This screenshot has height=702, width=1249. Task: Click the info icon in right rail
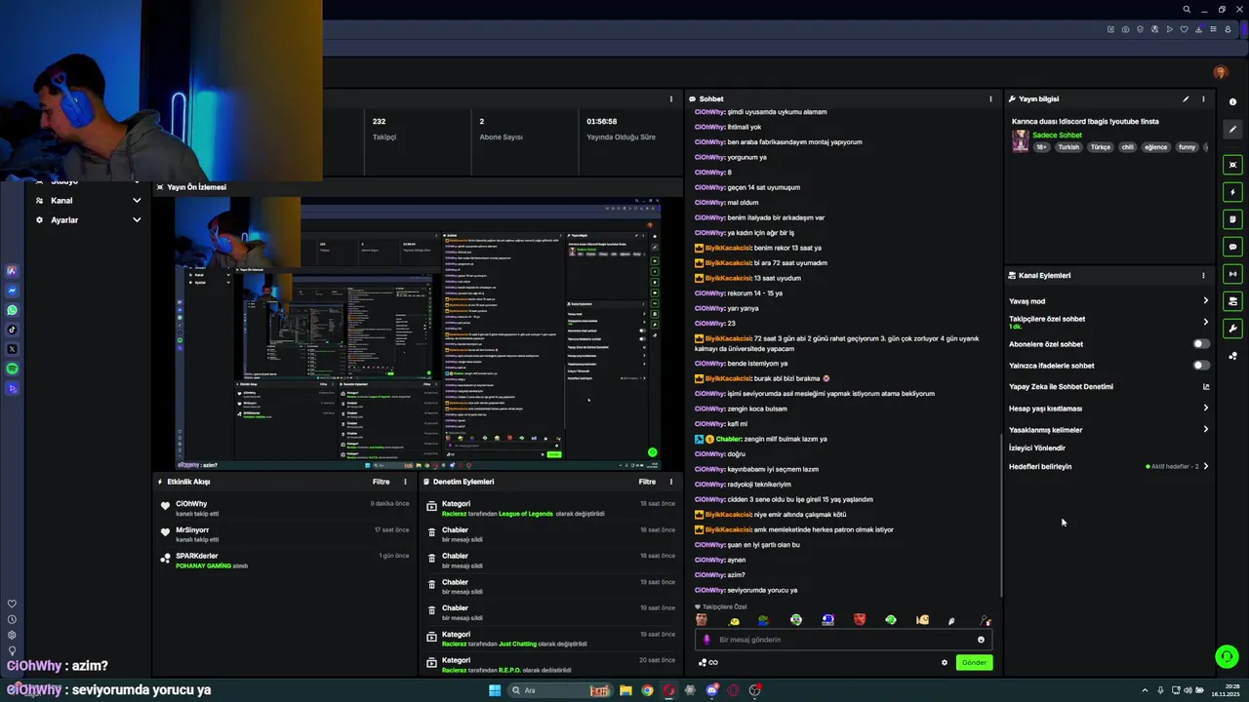coord(1233,102)
